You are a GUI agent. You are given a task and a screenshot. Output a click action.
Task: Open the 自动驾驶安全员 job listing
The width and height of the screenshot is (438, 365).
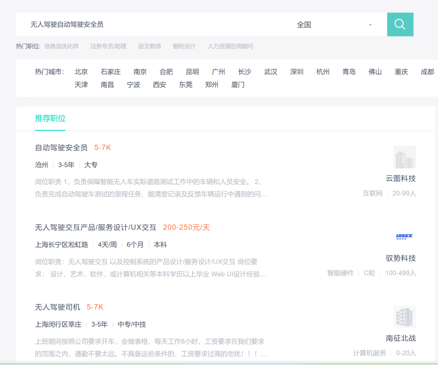tap(61, 147)
